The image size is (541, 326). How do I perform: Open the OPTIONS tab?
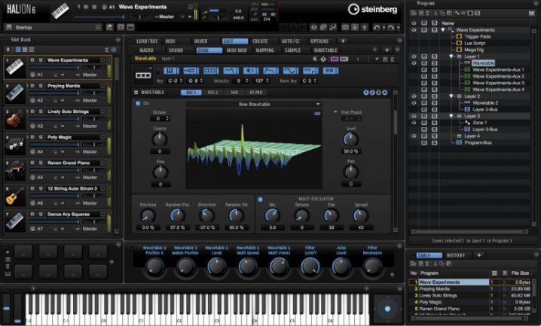tap(319, 41)
